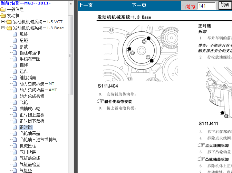The image size is (232, 173).
Task: Click document icon next to 描述与运作
Action: (x=14, y=53)
